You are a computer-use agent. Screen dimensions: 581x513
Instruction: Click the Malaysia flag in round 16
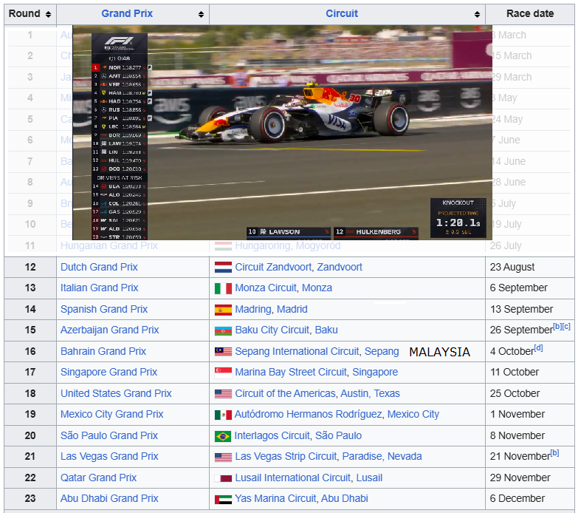click(x=223, y=351)
